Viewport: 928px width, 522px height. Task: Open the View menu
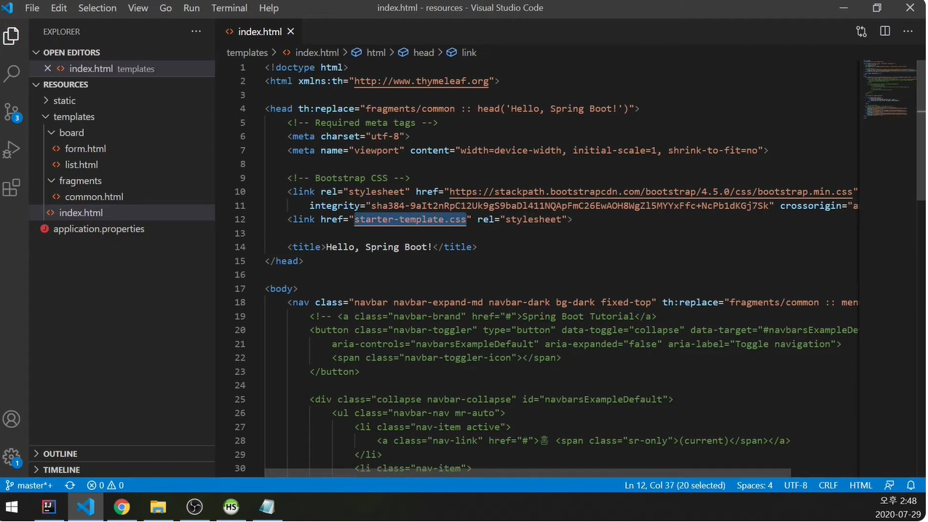[138, 8]
